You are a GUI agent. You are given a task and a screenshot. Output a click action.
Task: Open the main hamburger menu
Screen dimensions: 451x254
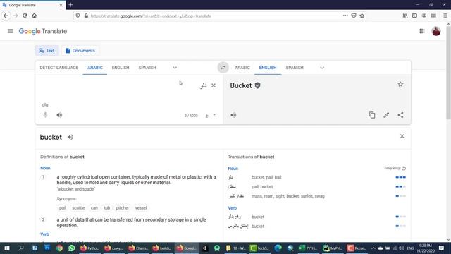(11, 31)
